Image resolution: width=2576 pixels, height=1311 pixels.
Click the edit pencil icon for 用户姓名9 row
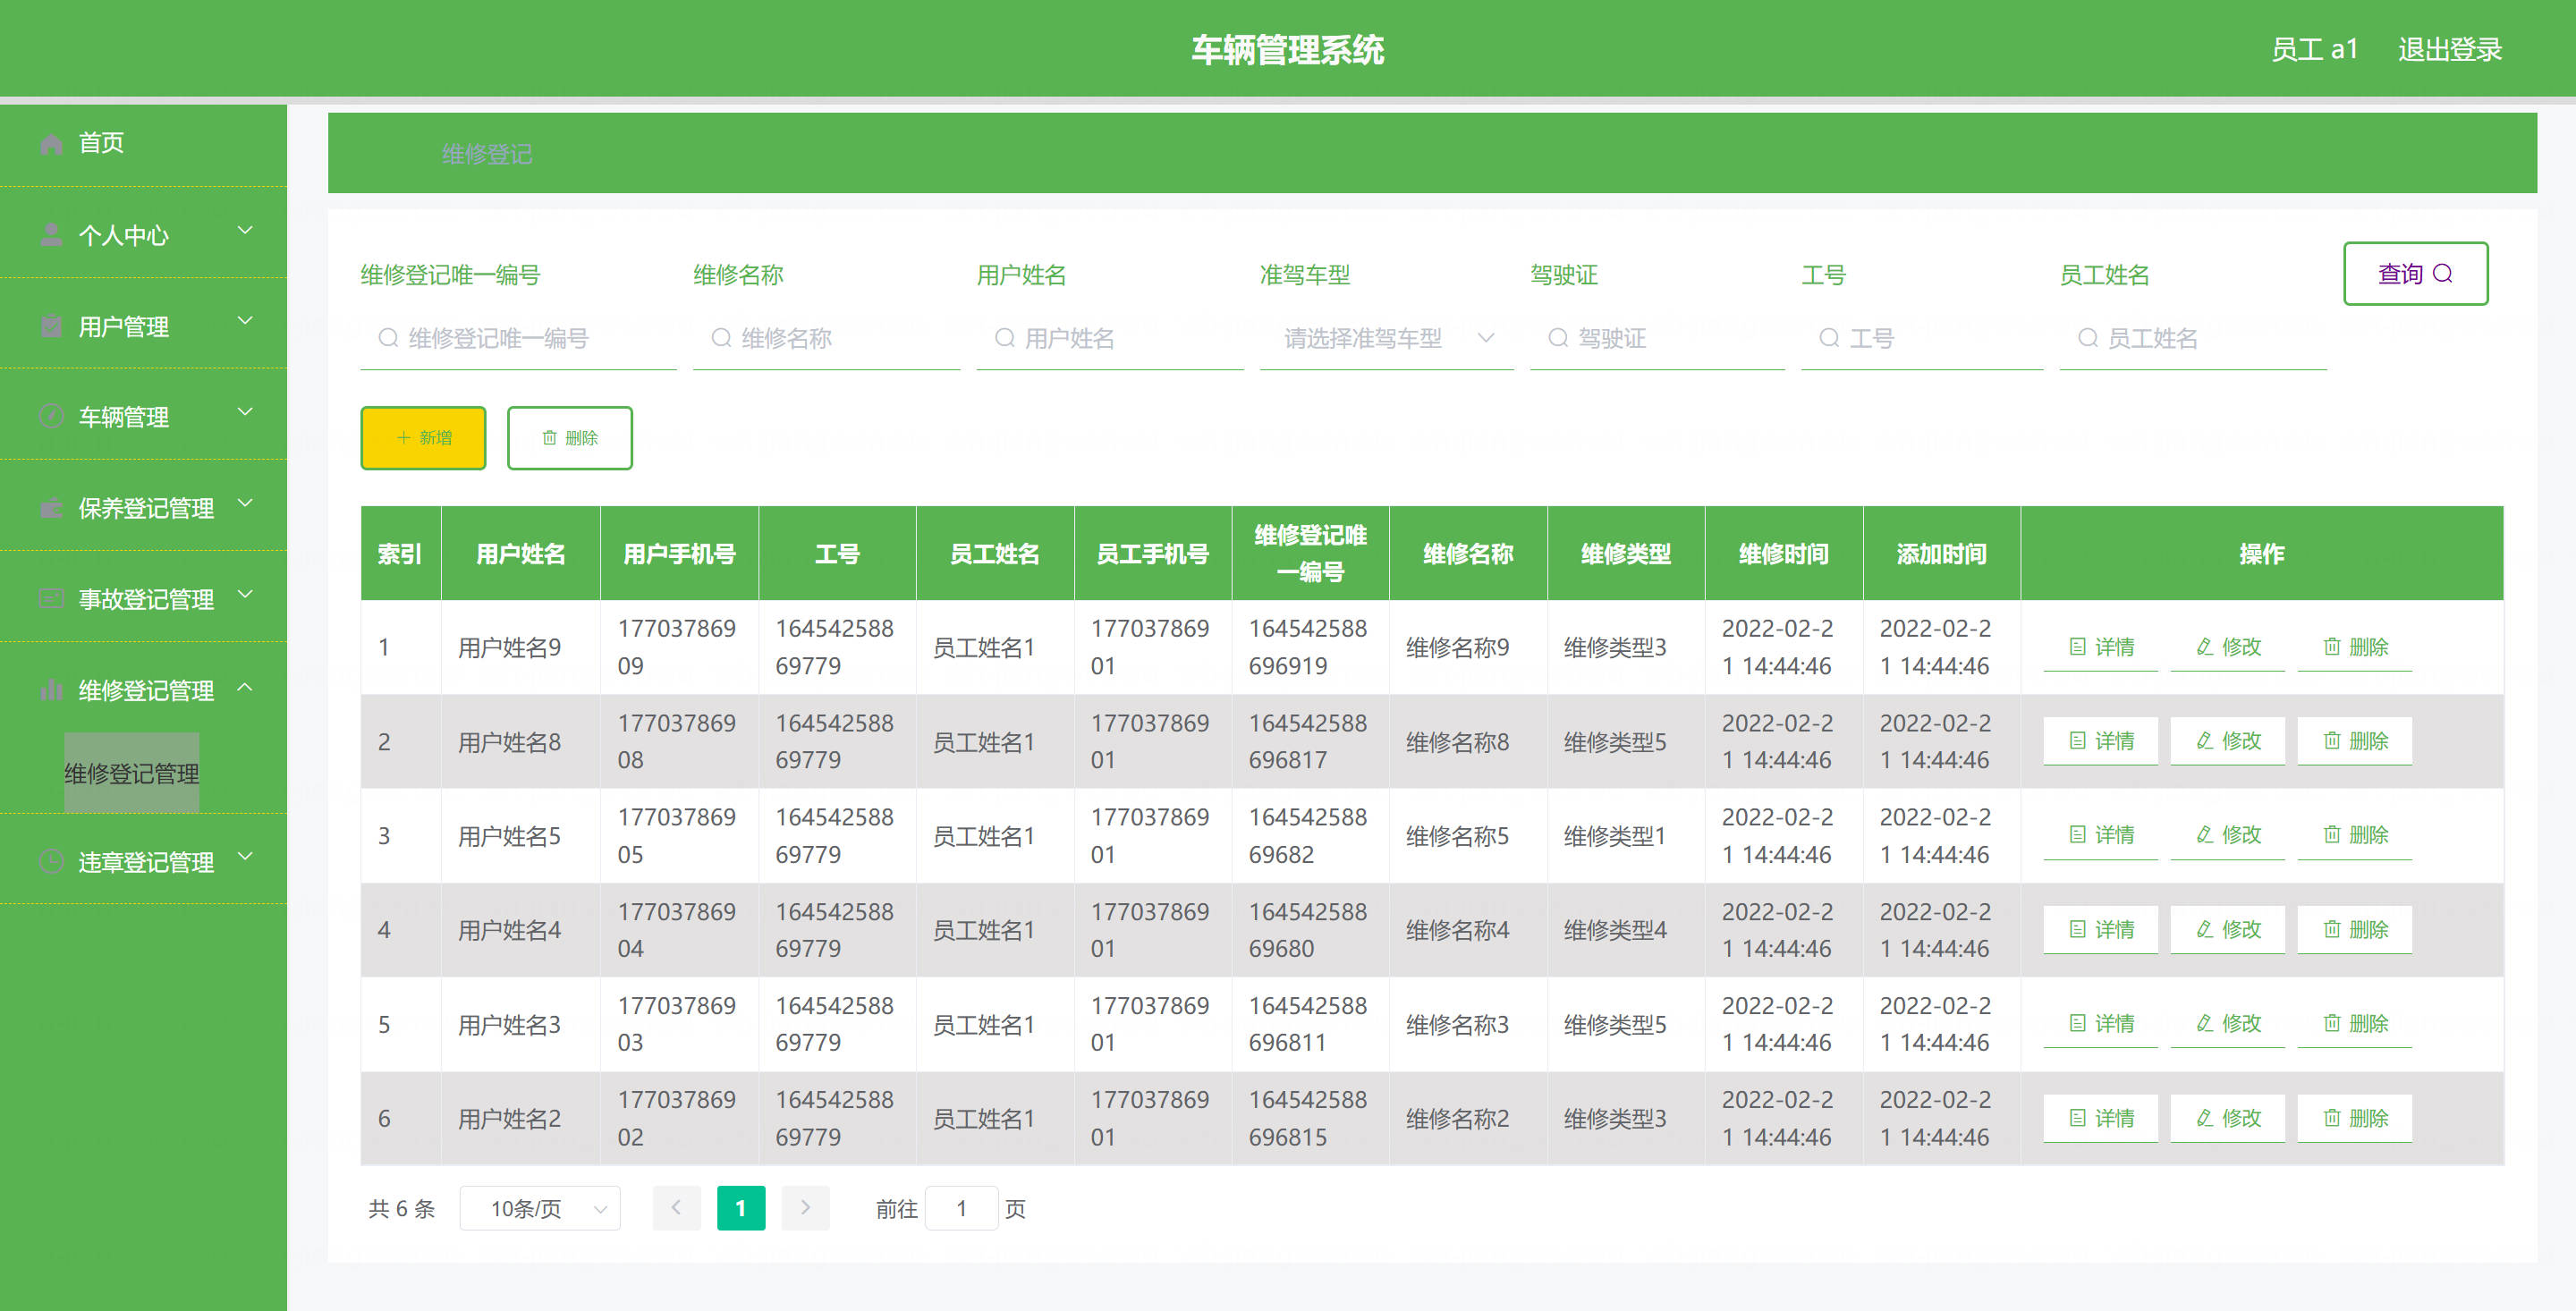[x=2204, y=647]
